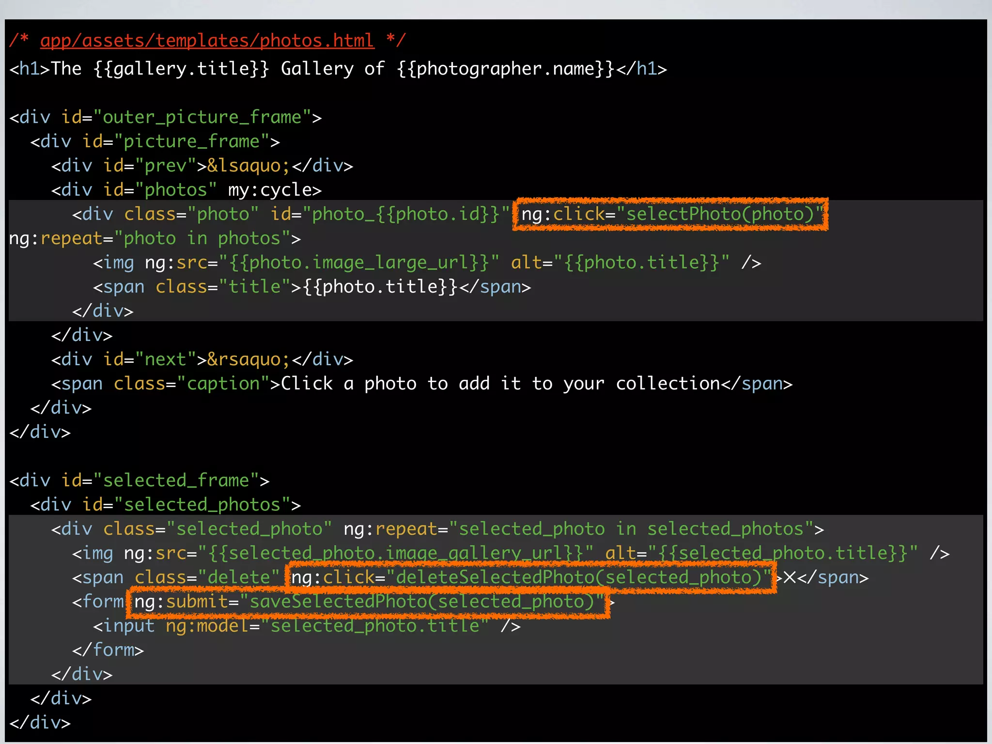Click the selected_frame div line

(x=139, y=481)
